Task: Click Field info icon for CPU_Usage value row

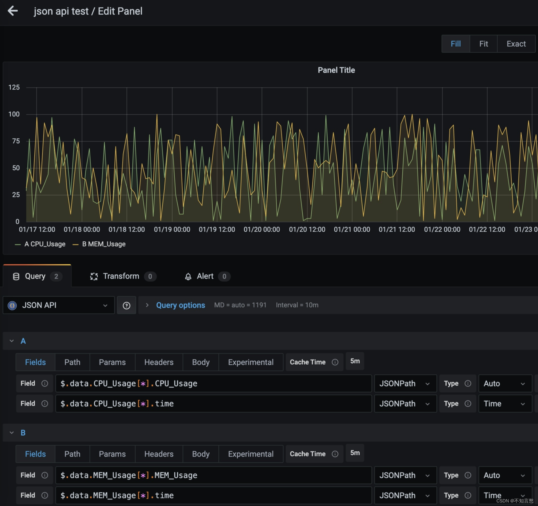Action: (x=45, y=383)
